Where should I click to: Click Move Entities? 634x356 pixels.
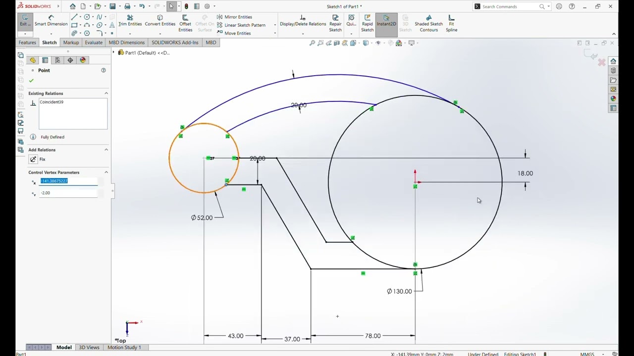tap(234, 33)
